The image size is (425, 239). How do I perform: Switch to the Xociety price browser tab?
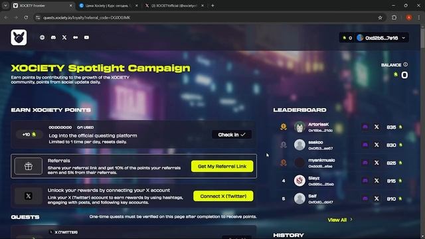click(108, 6)
